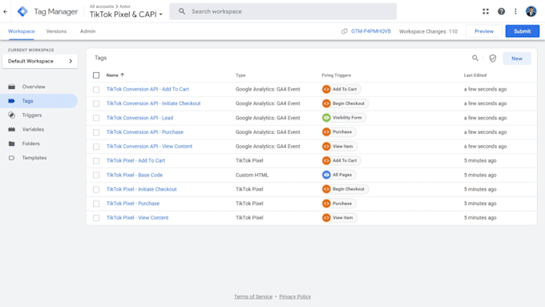The height and width of the screenshot is (307, 545).
Task: Check TikTok Conversion API - Lead row
Action: click(x=96, y=118)
